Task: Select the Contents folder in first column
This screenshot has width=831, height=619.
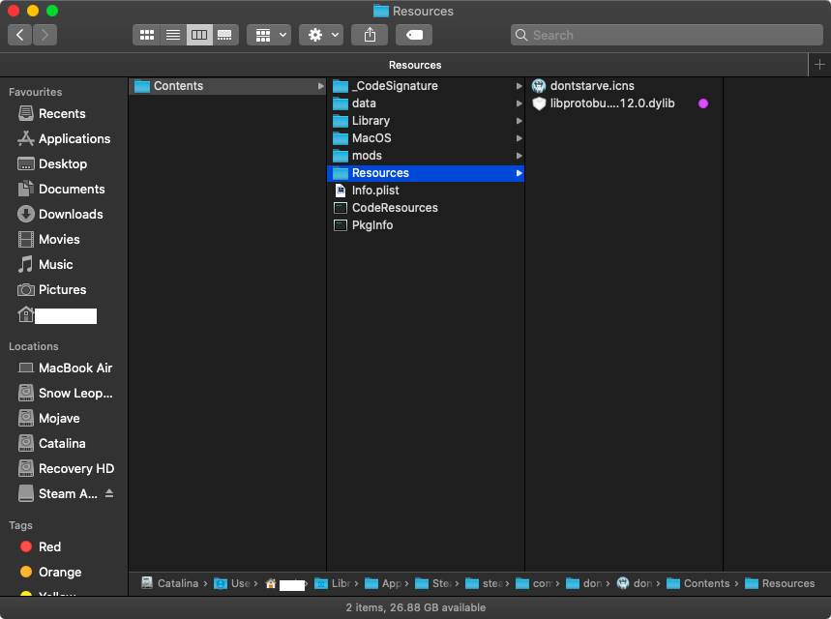Action: [227, 86]
